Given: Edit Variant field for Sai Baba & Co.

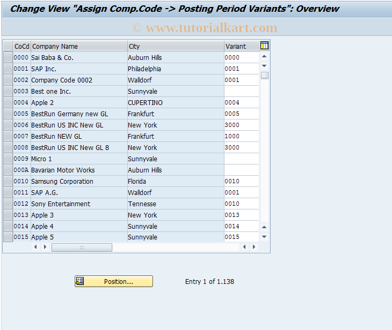Looking at the screenshot, I should tap(242, 57).
